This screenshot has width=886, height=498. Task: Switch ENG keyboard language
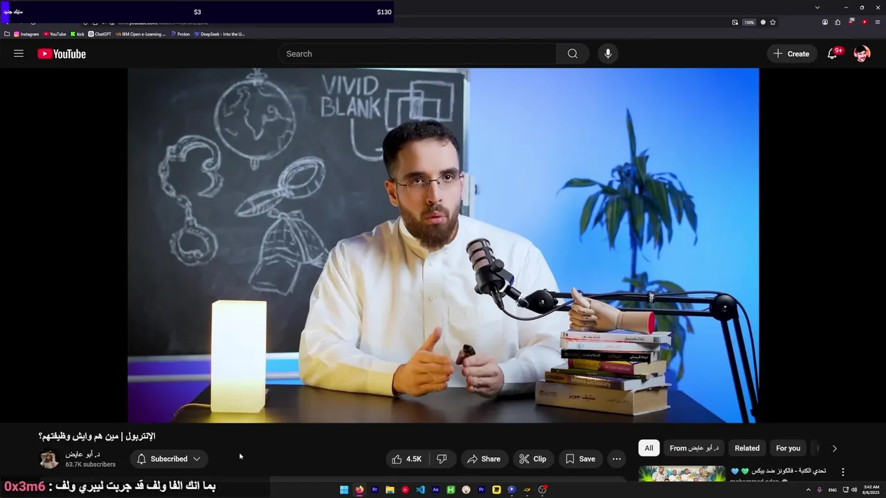(833, 490)
